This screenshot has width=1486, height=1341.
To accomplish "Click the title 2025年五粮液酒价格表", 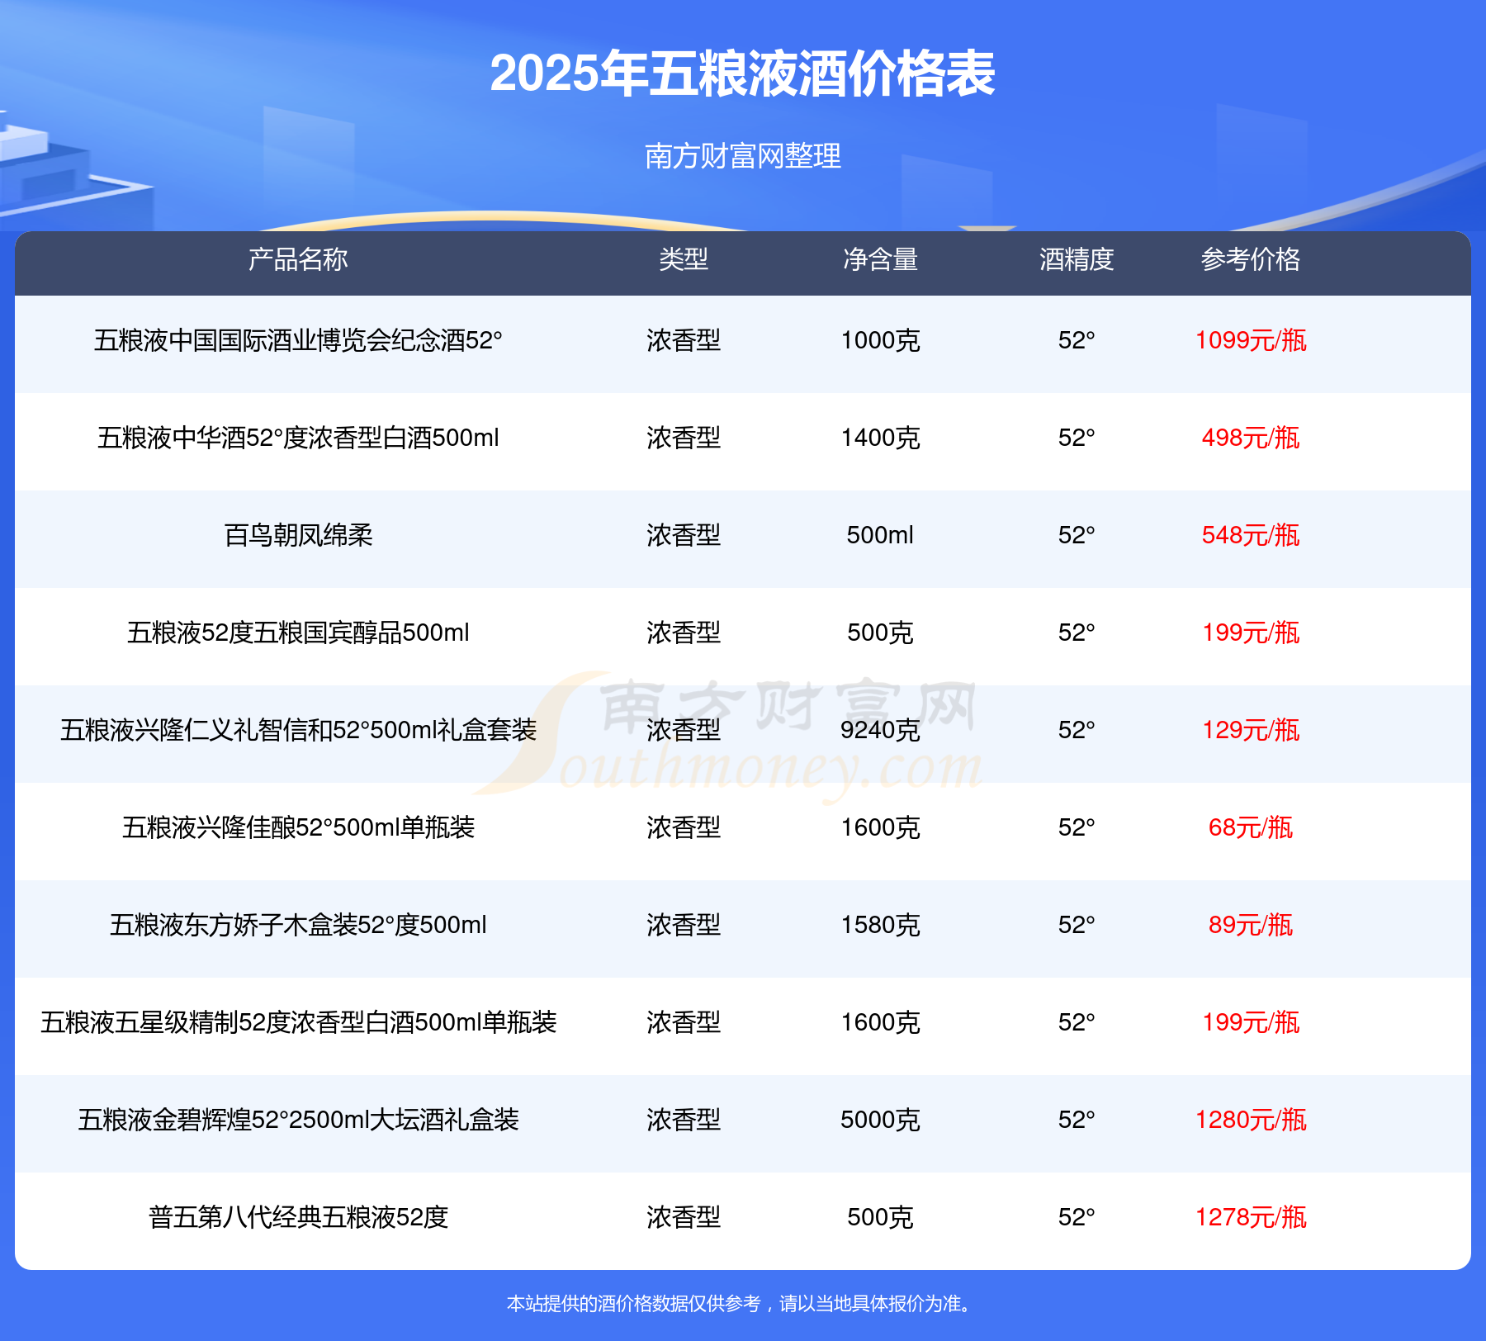I will click(x=742, y=73).
